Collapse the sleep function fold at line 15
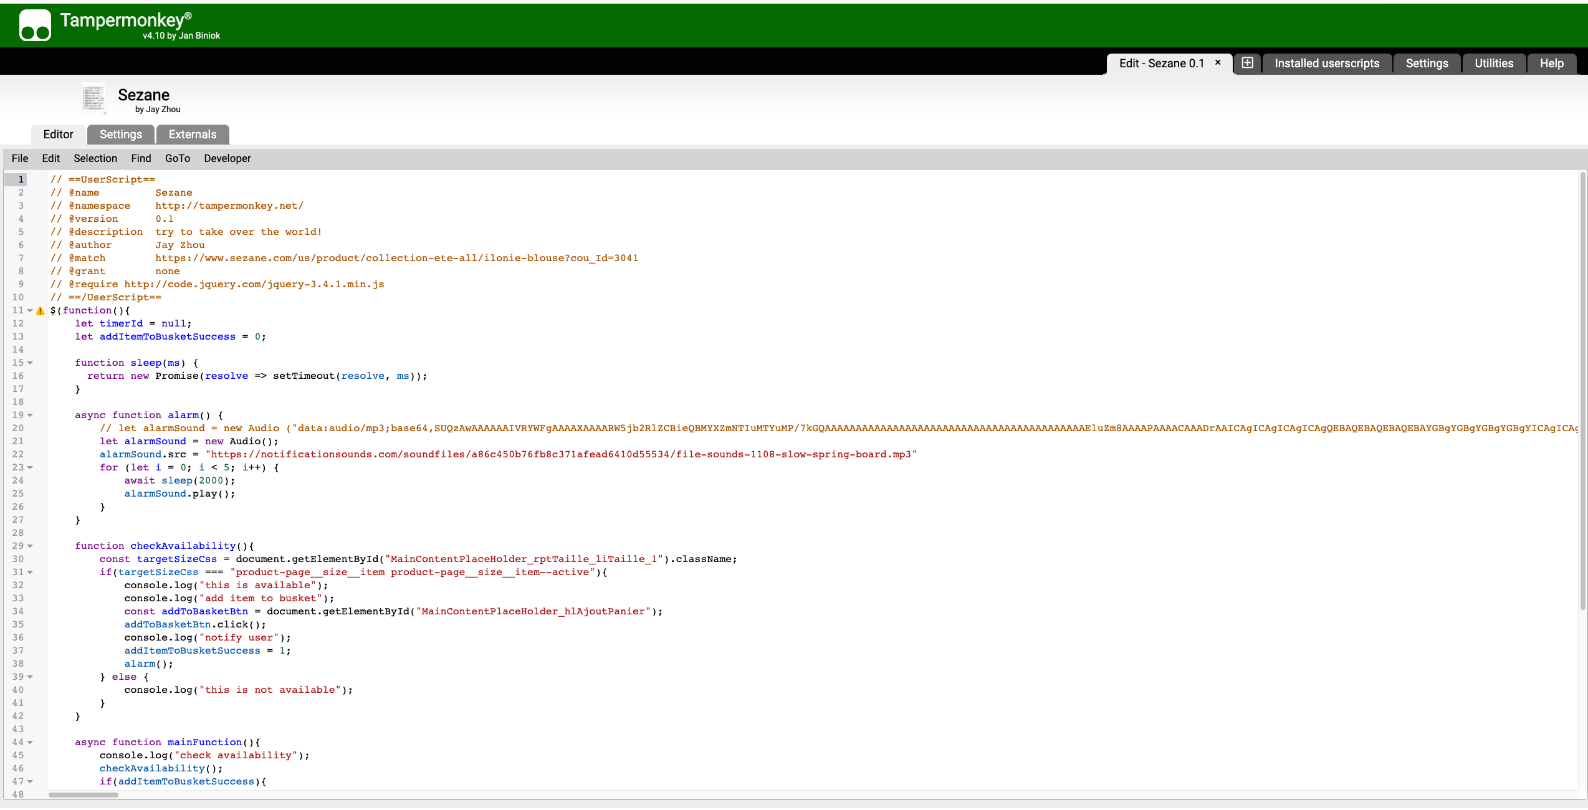The image size is (1588, 810). click(30, 363)
